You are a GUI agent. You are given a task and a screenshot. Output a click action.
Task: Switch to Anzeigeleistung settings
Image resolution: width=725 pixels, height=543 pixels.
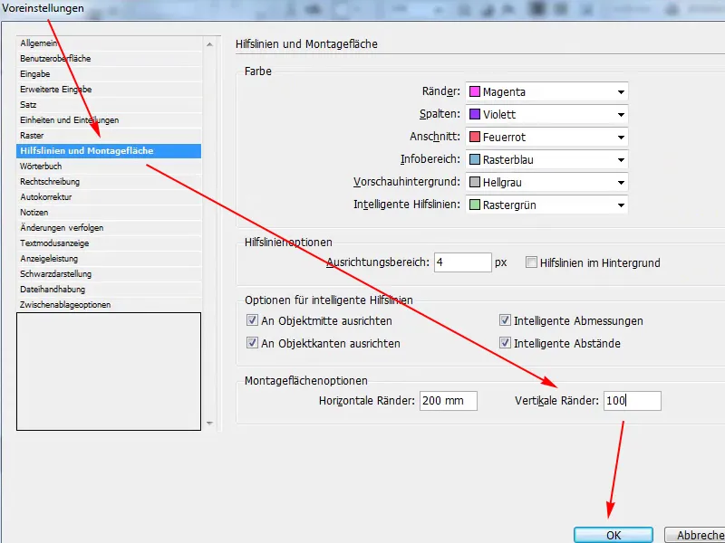click(49, 259)
